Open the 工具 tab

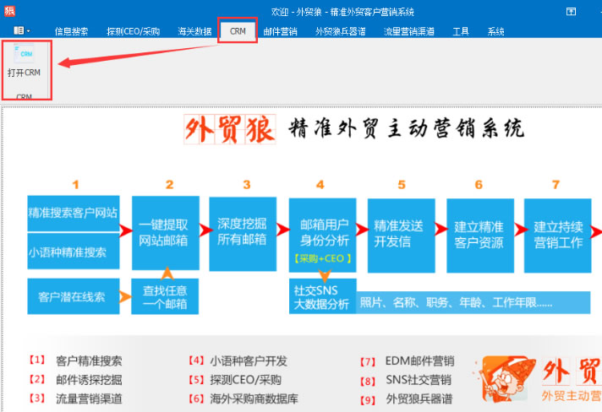(461, 31)
